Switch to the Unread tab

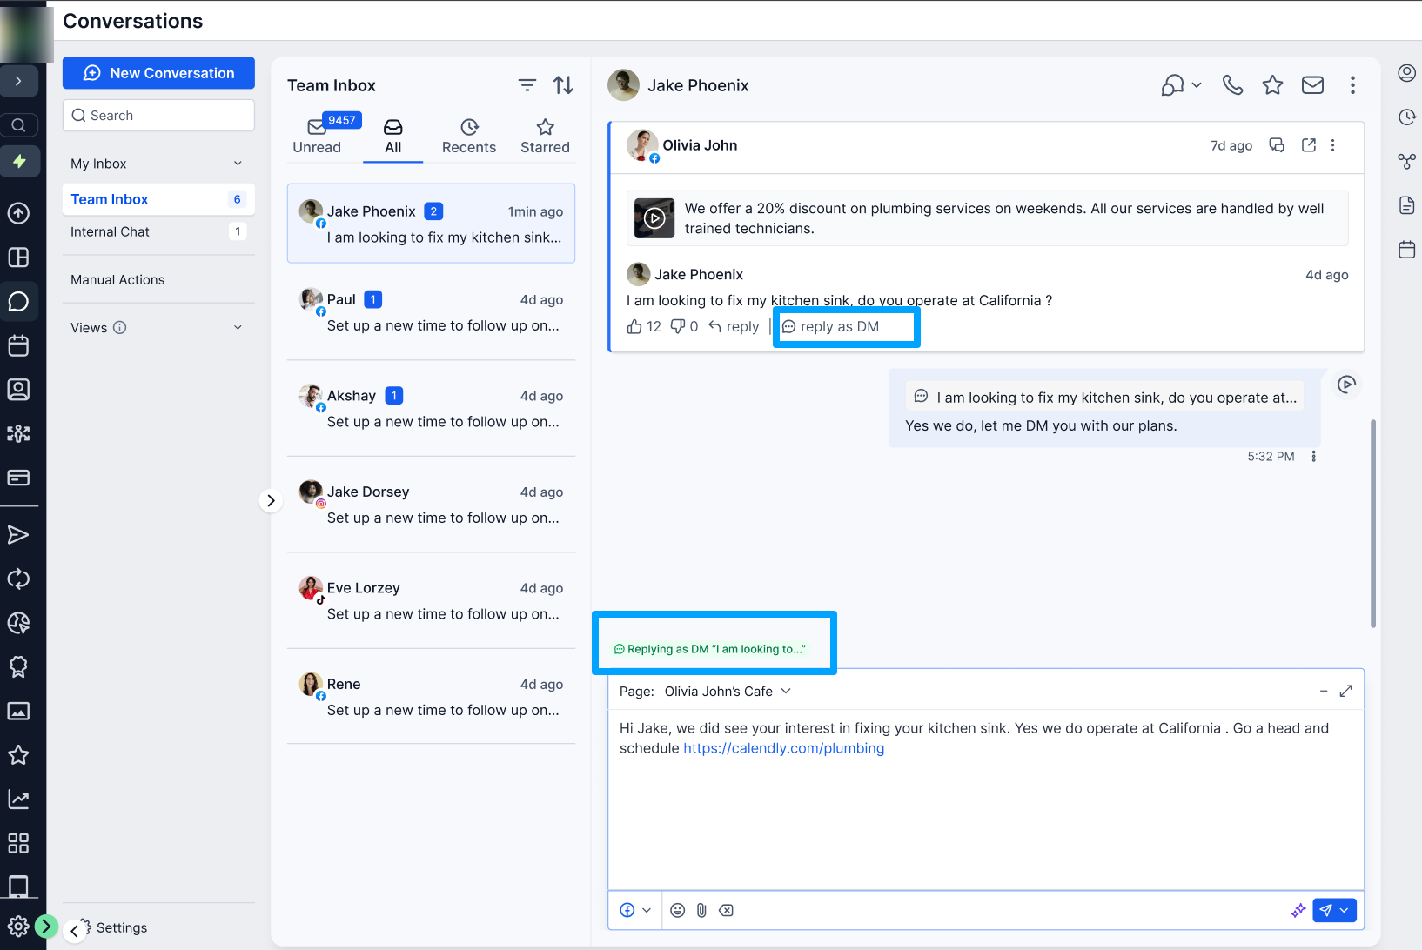[x=317, y=137]
